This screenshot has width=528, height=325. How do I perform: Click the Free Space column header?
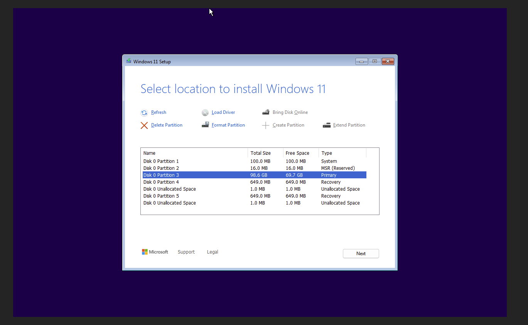coord(297,153)
